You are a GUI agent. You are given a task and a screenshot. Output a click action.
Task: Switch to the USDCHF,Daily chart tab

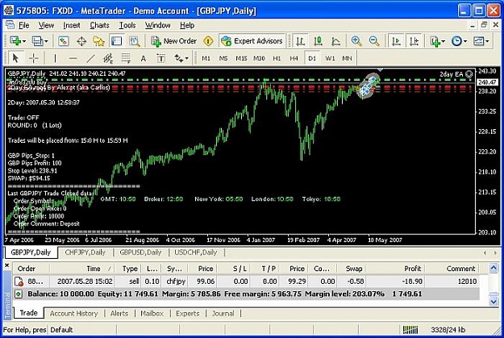(196, 252)
